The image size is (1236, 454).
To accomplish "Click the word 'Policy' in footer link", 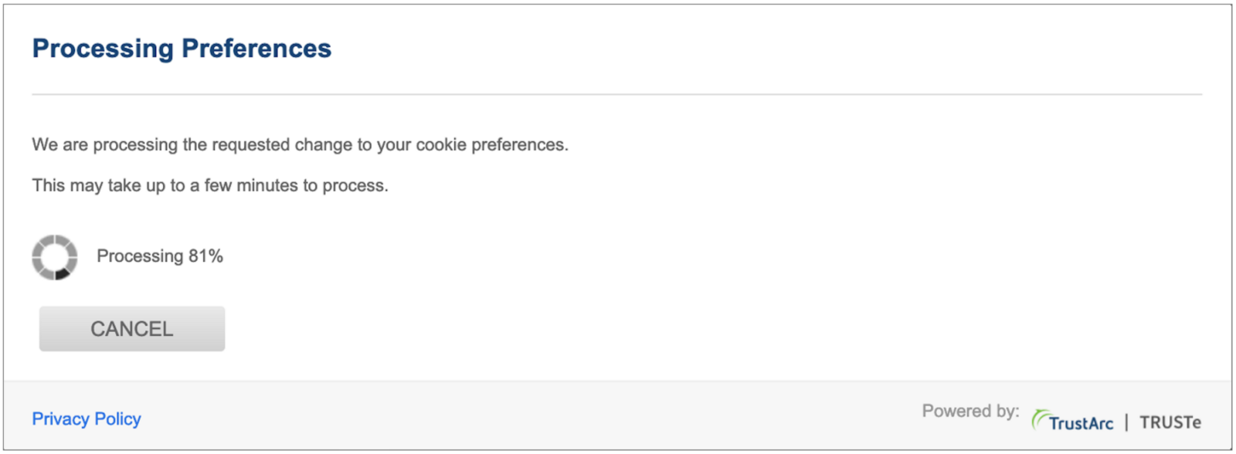I will pyautogui.click(x=117, y=418).
